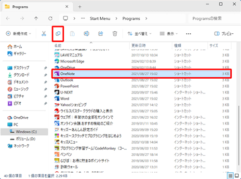The height and width of the screenshot is (179, 241).
Task: Select OneDrive in navigation pane
Action: point(18,118)
